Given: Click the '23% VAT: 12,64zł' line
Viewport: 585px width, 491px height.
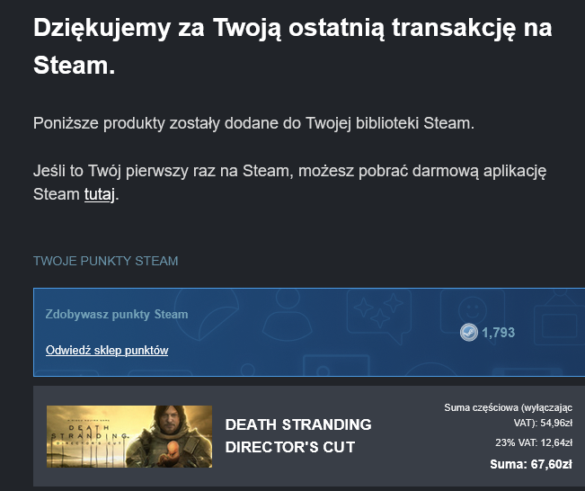Looking at the screenshot, I should (x=534, y=442).
